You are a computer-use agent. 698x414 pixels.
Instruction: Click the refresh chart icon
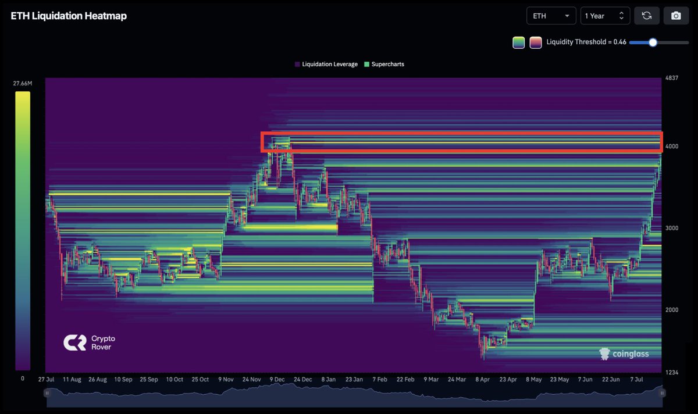[646, 16]
